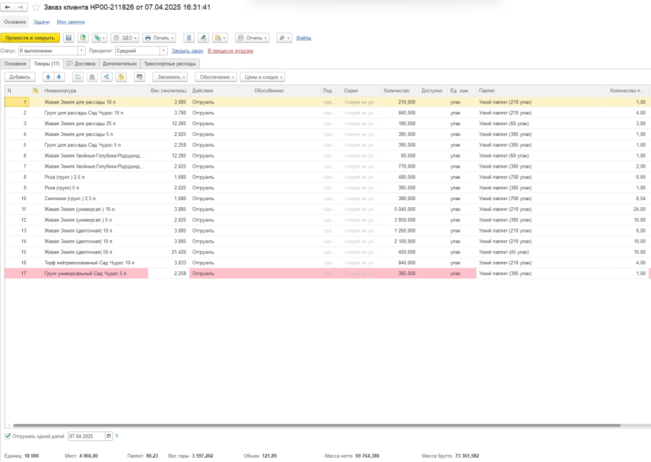Click the save document diskette icon

(69, 38)
